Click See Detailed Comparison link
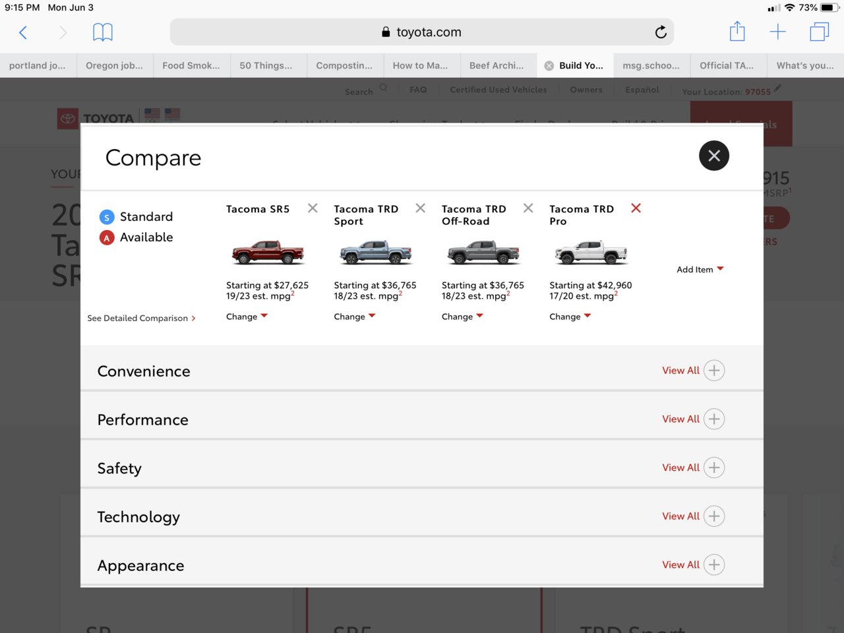 click(141, 318)
